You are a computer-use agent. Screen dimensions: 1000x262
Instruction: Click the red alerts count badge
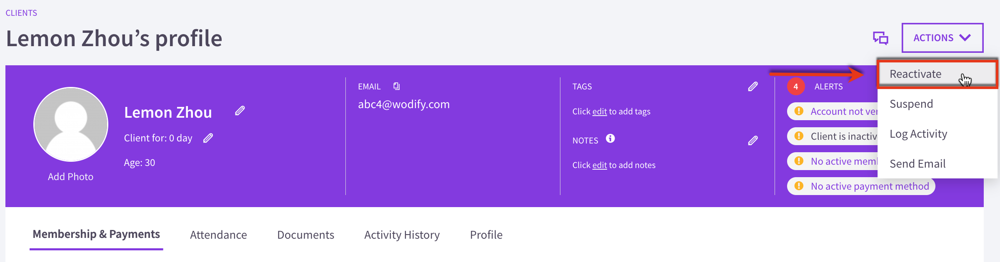[x=796, y=87]
